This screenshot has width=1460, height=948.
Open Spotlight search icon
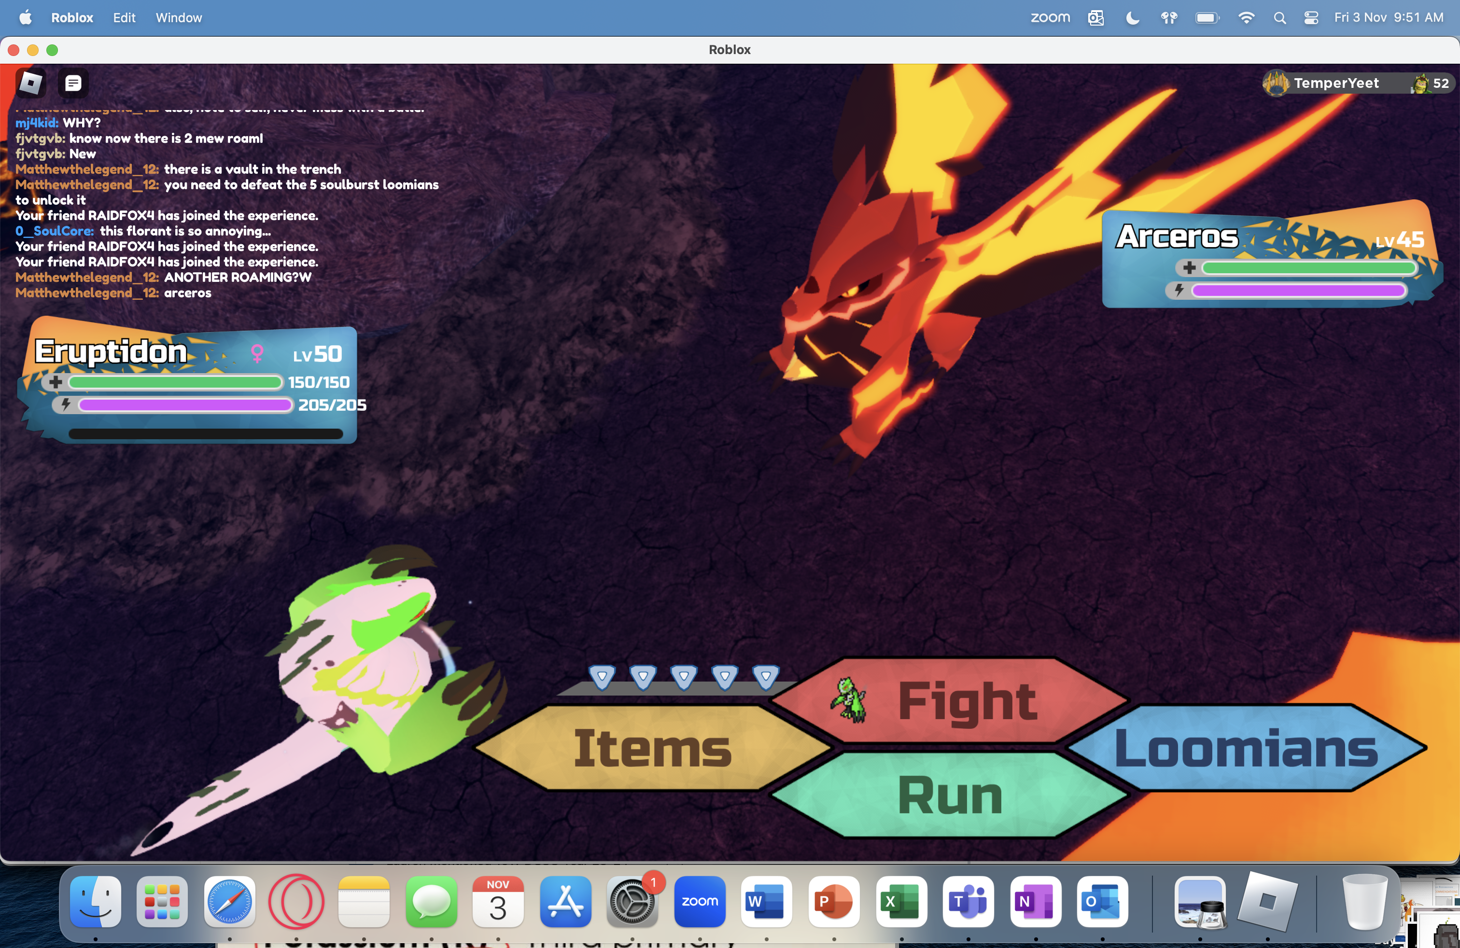coord(1279,18)
